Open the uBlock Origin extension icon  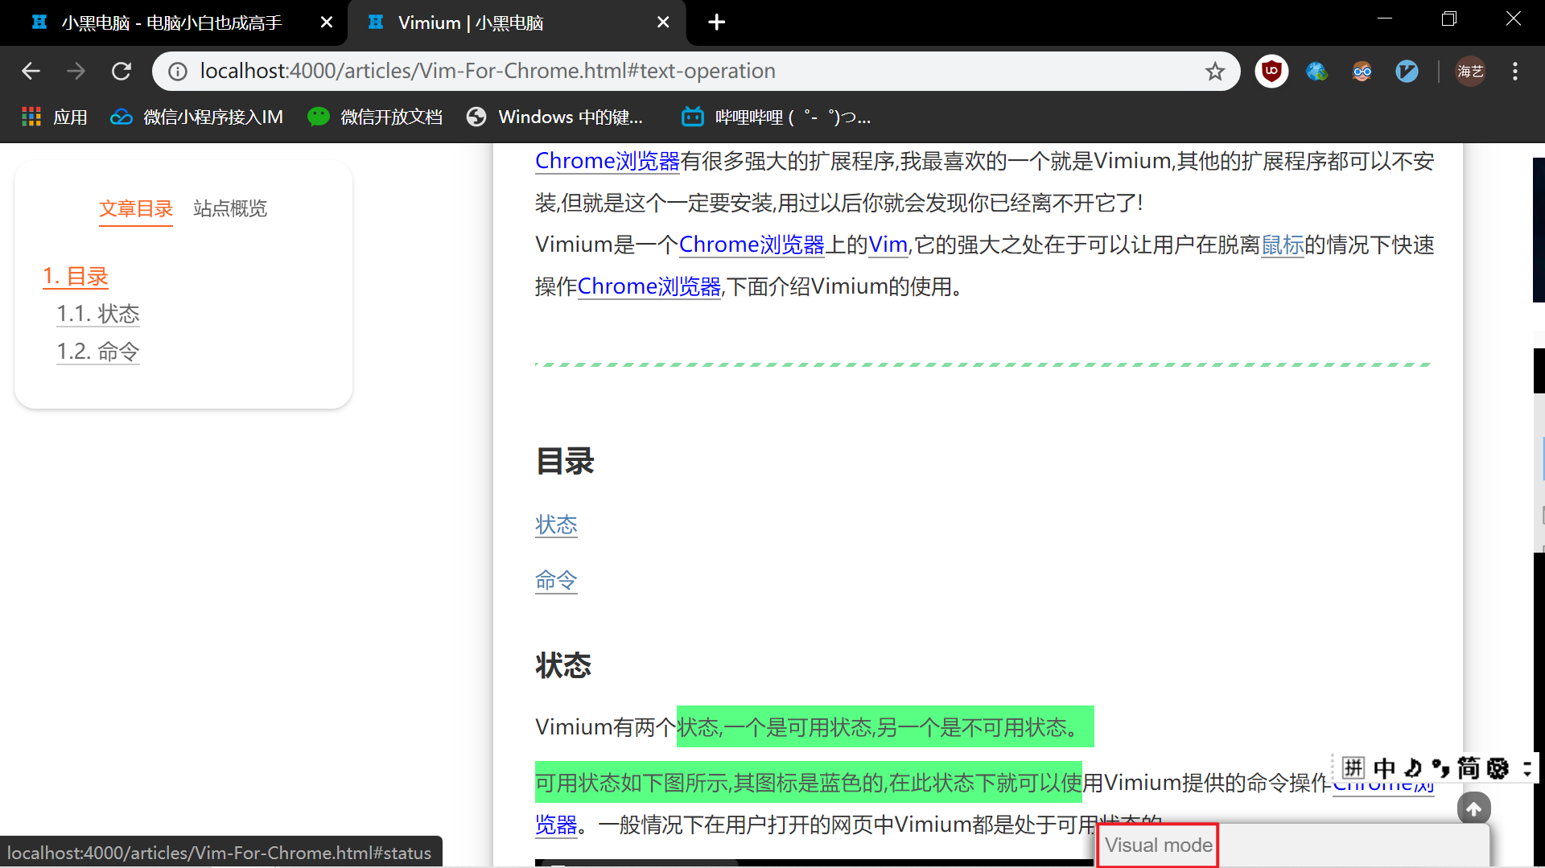point(1271,72)
